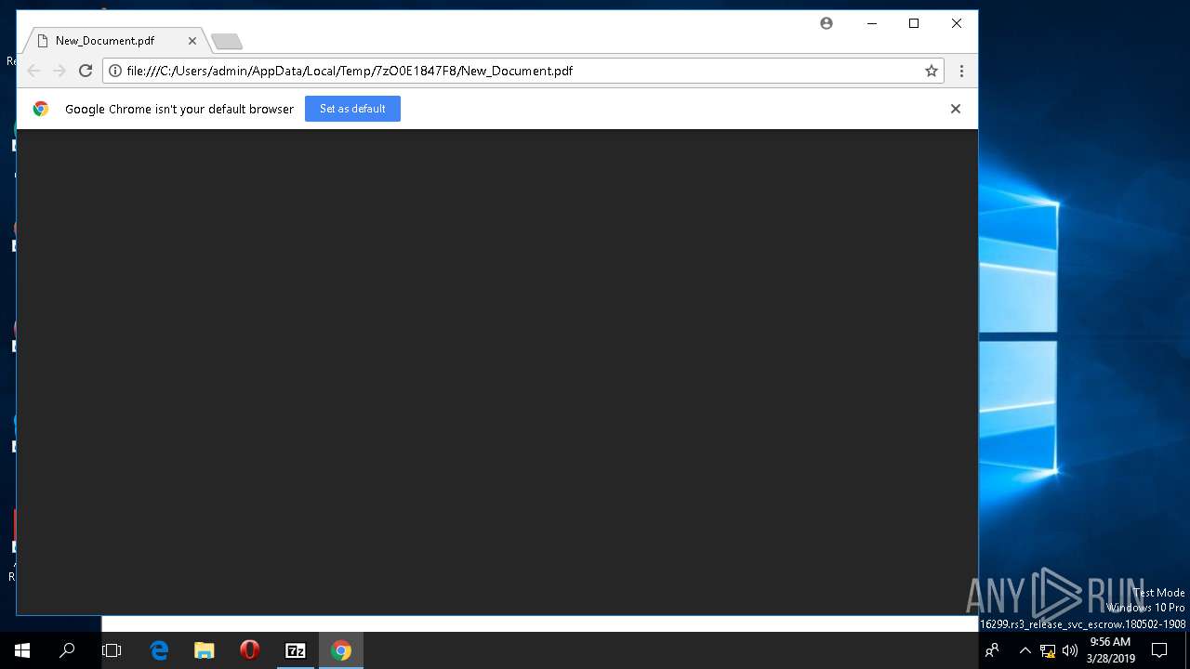This screenshot has width=1190, height=669.
Task: Bookmark this page with the star icon
Action: point(931,71)
